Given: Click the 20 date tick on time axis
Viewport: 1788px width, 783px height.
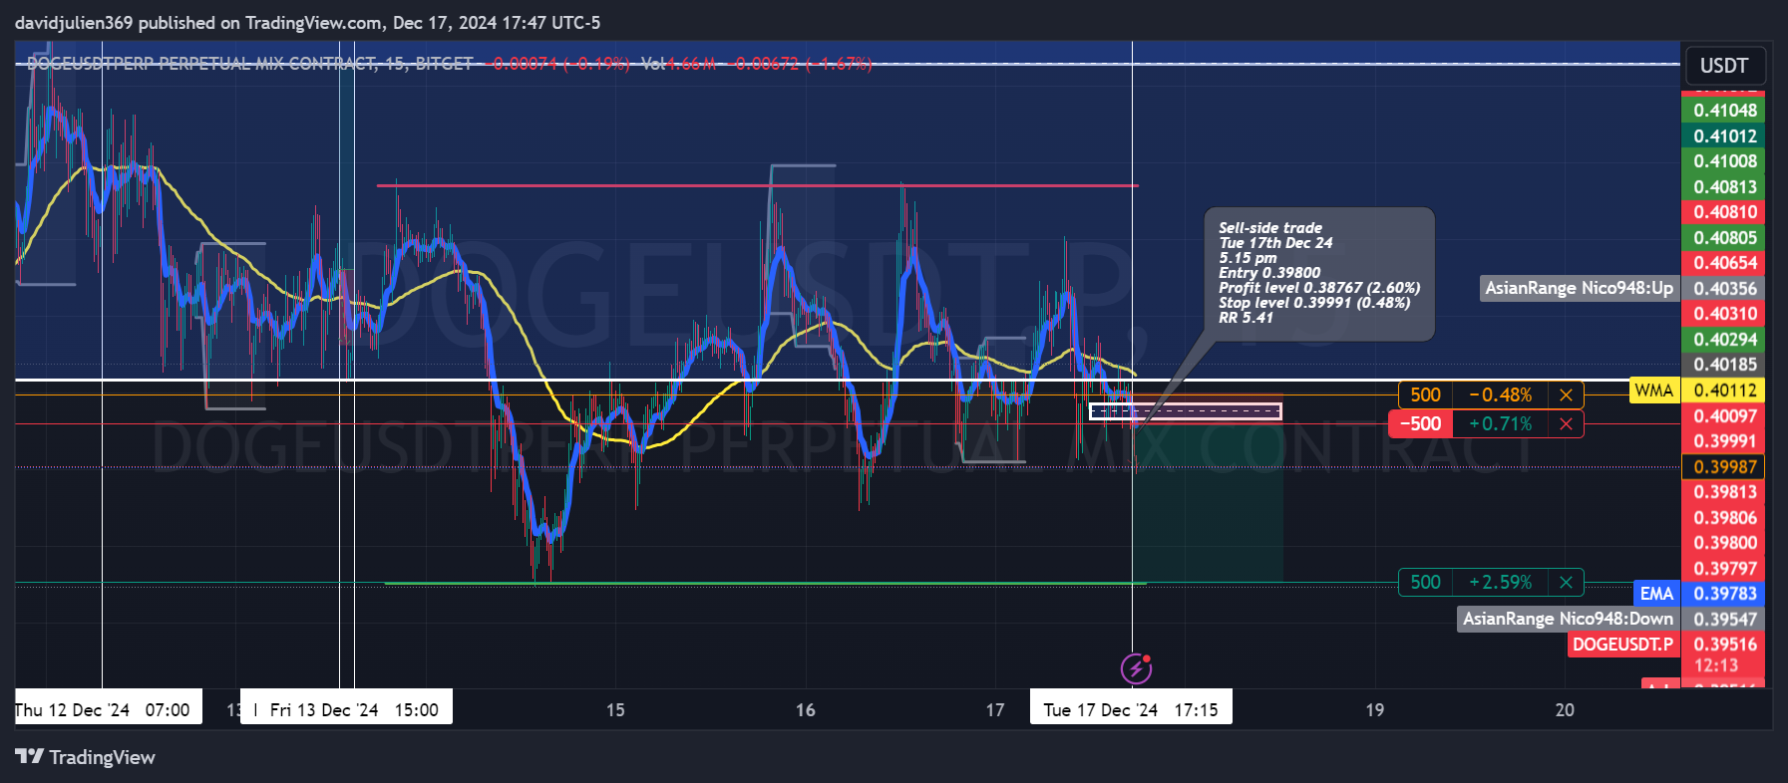Looking at the screenshot, I should click(x=1565, y=710).
